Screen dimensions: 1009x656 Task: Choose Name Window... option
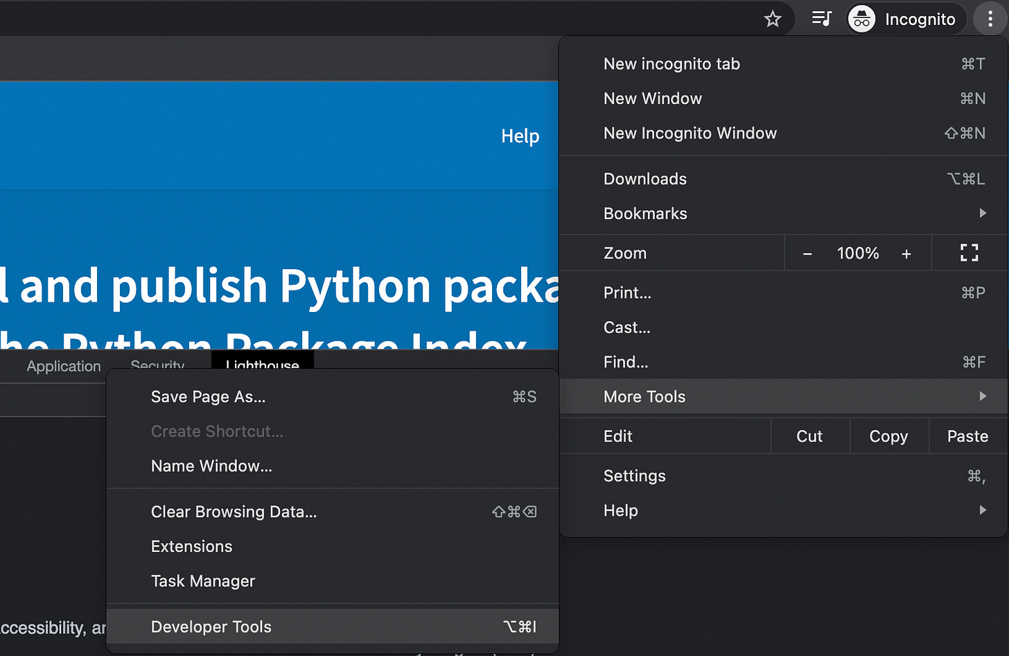click(x=333, y=466)
